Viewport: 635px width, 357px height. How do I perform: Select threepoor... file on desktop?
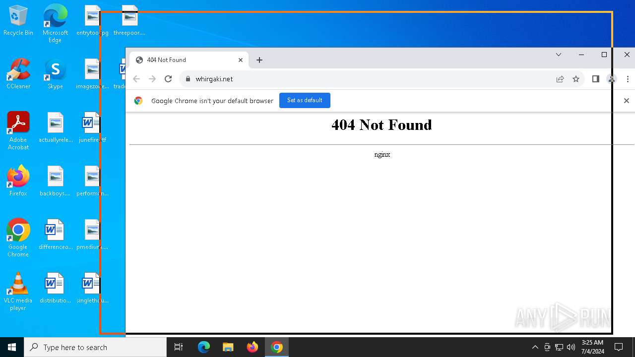click(x=129, y=20)
